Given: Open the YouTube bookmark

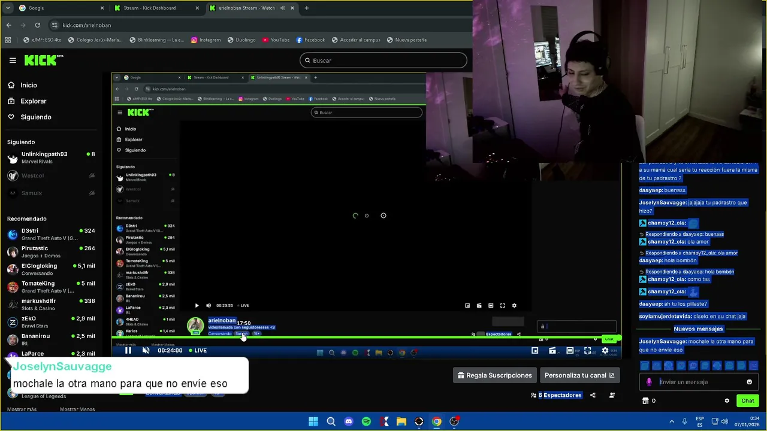Looking at the screenshot, I should point(275,40).
